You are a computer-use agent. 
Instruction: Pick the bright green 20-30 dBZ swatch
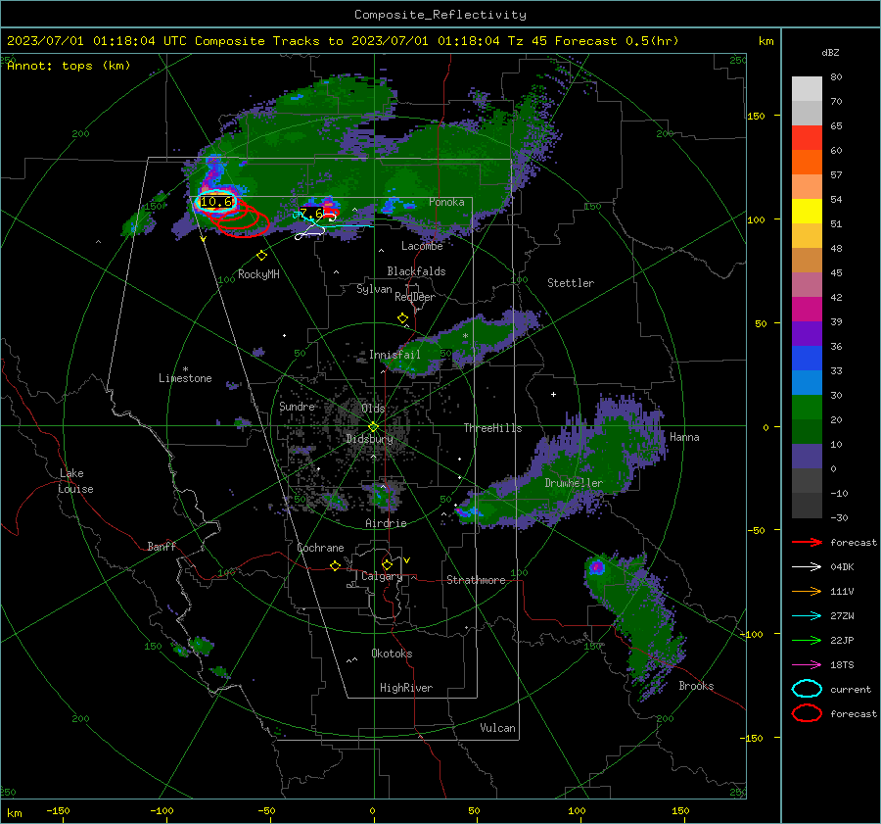point(807,408)
